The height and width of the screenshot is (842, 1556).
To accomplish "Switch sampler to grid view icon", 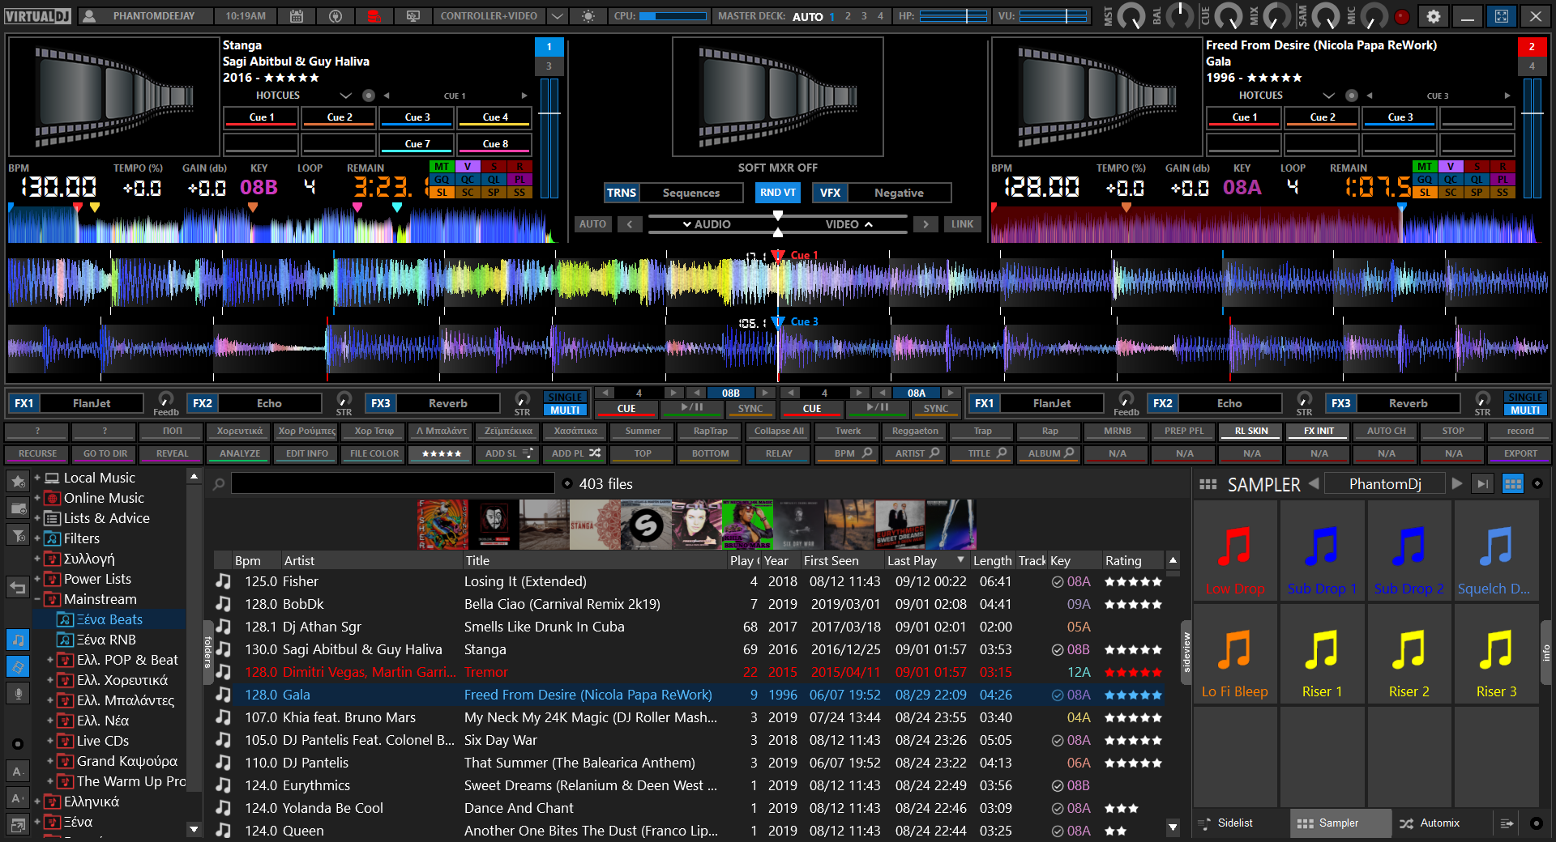I will [1512, 484].
